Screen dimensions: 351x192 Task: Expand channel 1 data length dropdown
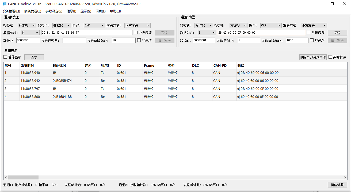[30, 33]
